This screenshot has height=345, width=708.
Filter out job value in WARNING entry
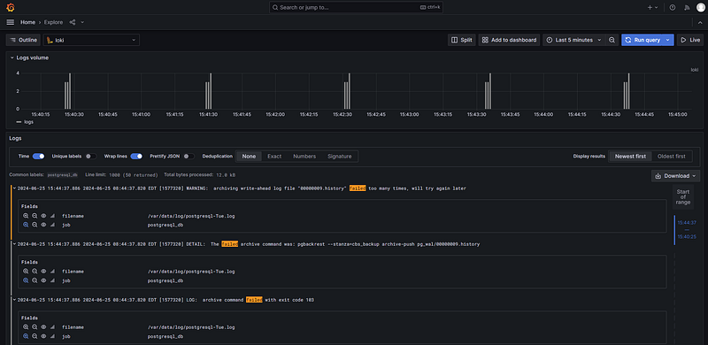(35, 225)
